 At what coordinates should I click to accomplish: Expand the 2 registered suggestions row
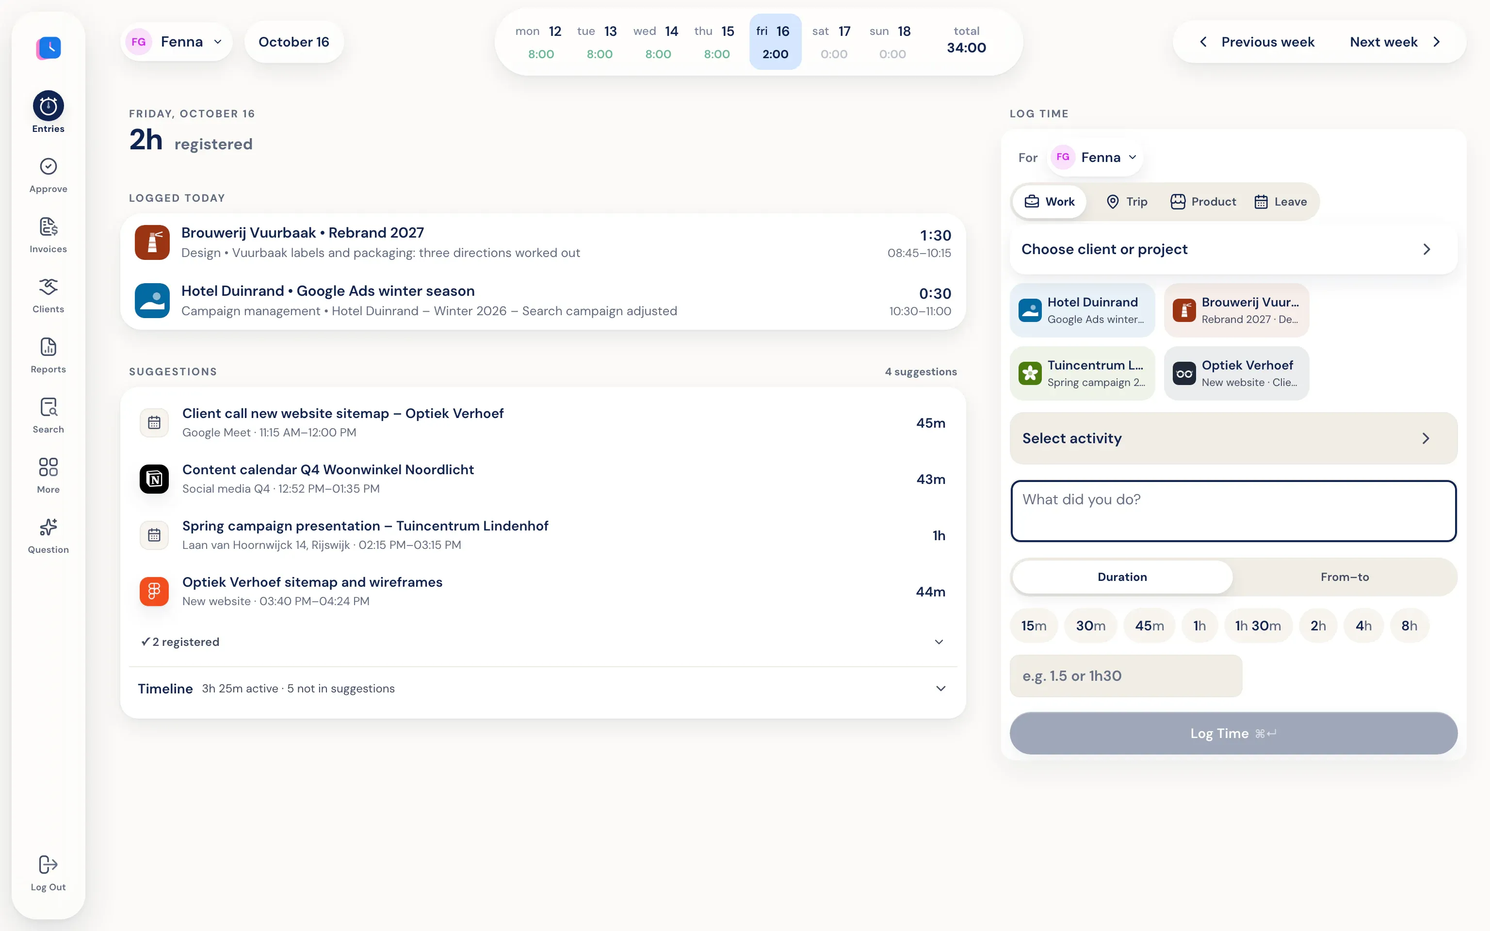click(542, 642)
